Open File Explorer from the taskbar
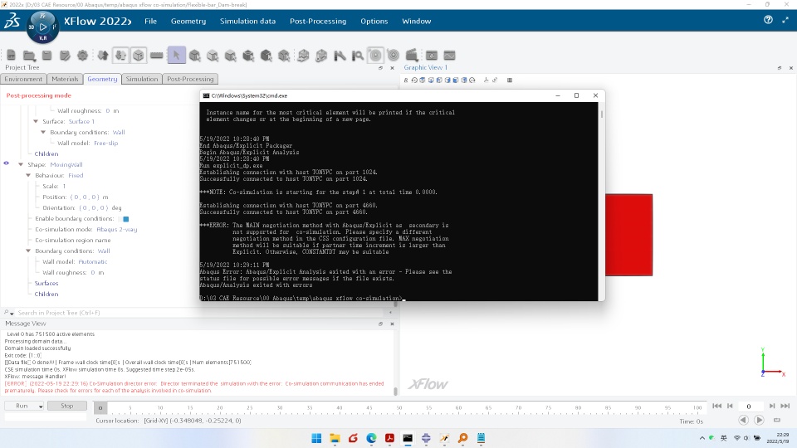 [x=335, y=438]
